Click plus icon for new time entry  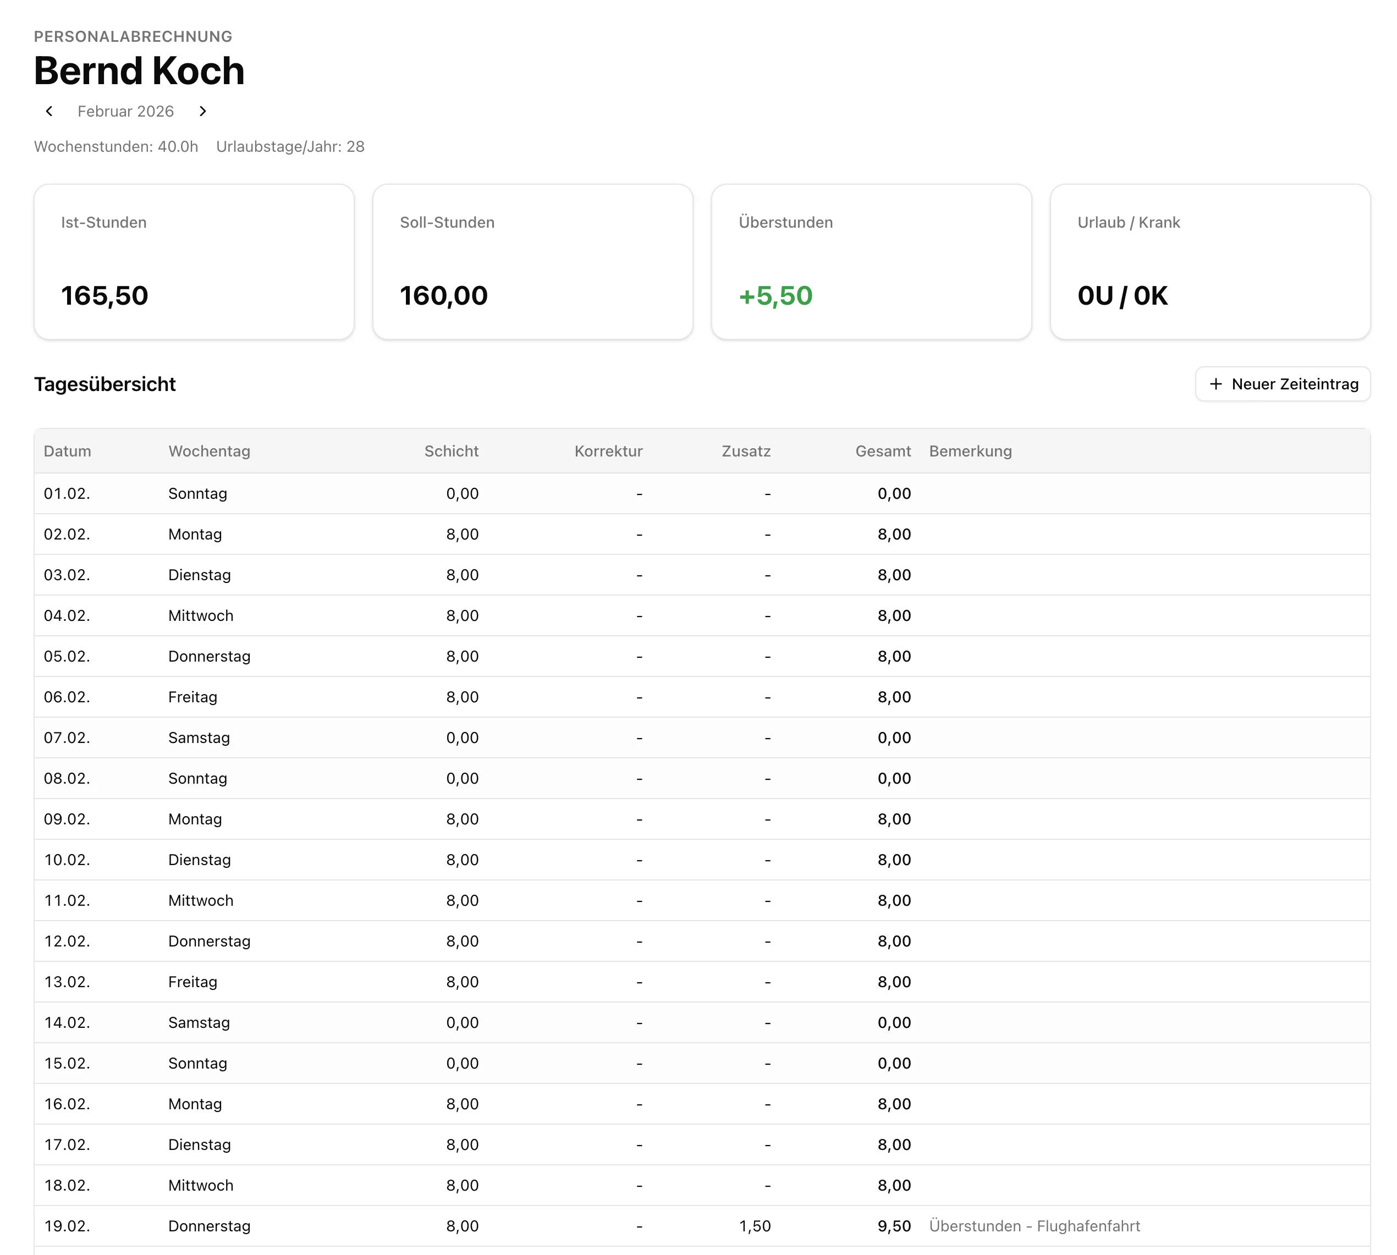(1215, 384)
